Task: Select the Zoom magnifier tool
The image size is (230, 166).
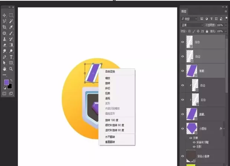Action: [x=11, y=69]
